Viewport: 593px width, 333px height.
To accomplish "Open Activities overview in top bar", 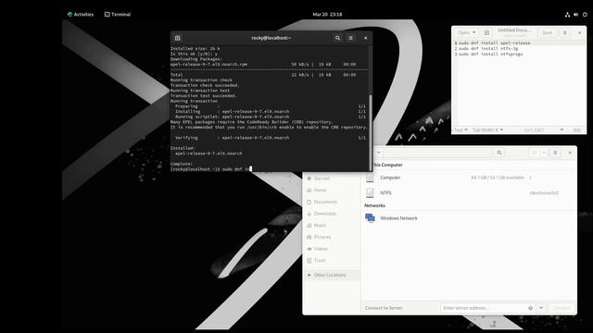I will click(x=81, y=15).
